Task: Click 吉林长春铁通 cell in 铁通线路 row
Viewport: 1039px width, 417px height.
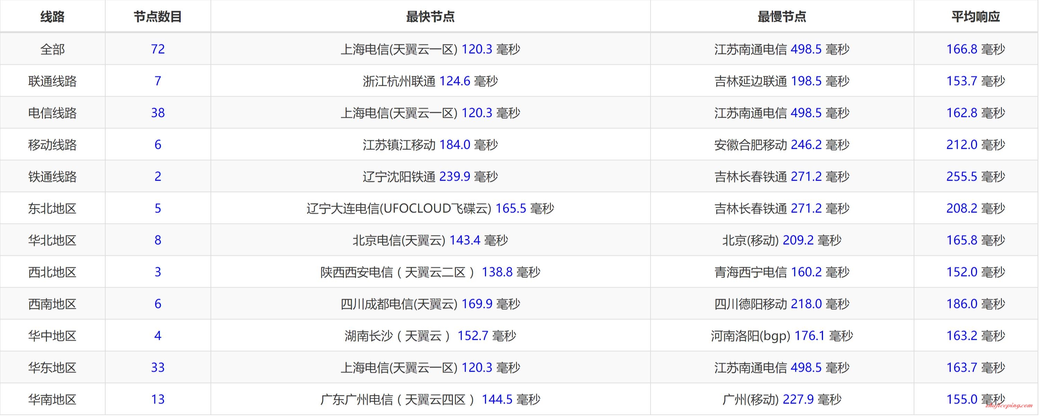Action: coord(782,176)
